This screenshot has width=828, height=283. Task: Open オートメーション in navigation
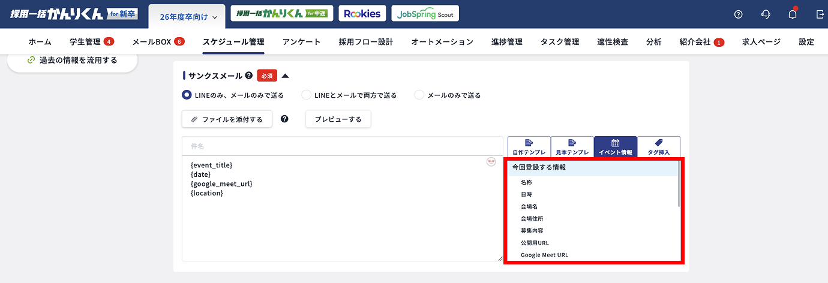click(x=442, y=42)
